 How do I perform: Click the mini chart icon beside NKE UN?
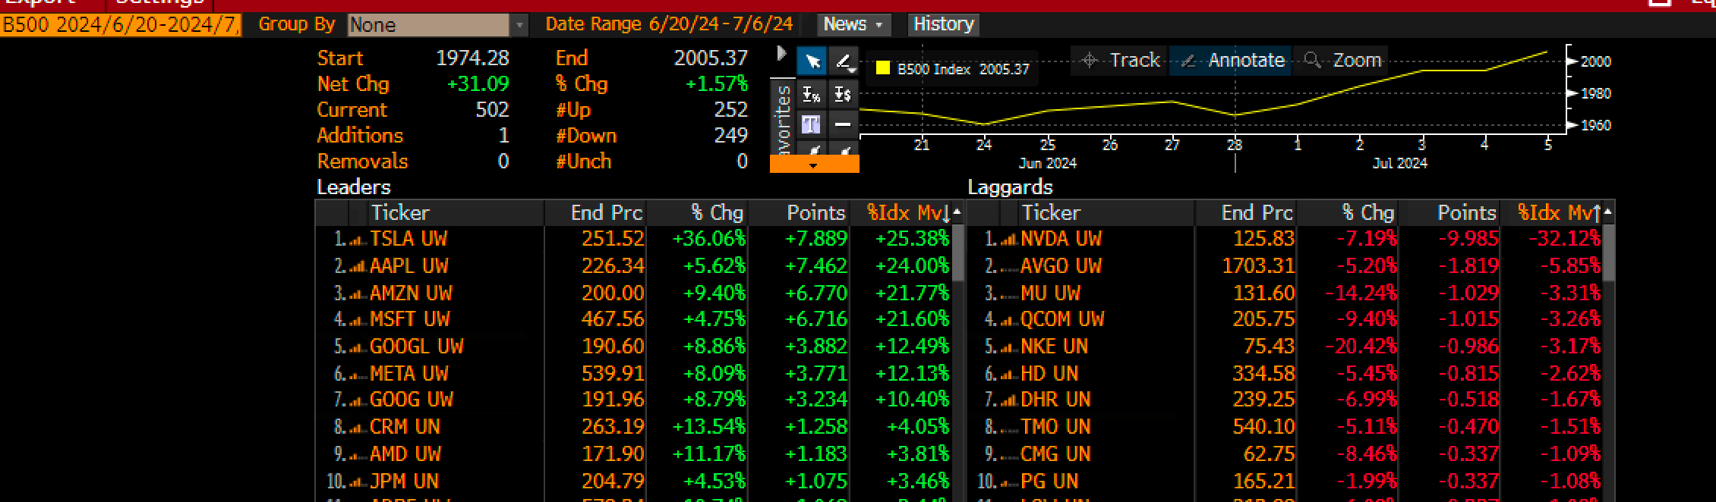pyautogui.click(x=1008, y=348)
